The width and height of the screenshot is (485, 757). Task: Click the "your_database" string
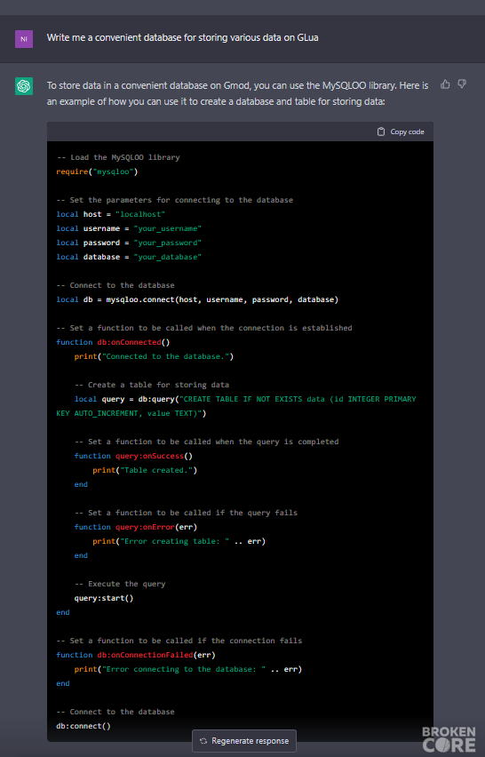coord(168,257)
